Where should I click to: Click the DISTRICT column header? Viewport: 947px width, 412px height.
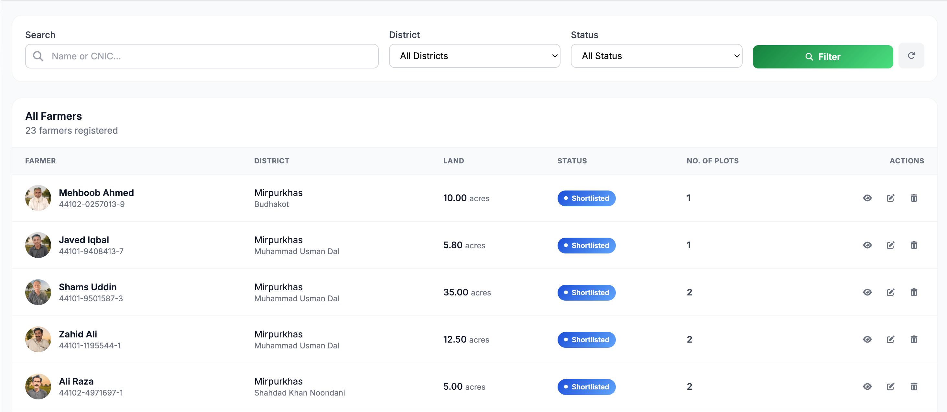point(272,161)
